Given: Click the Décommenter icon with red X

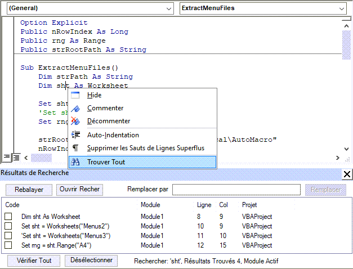Looking at the screenshot, I should (75, 121).
